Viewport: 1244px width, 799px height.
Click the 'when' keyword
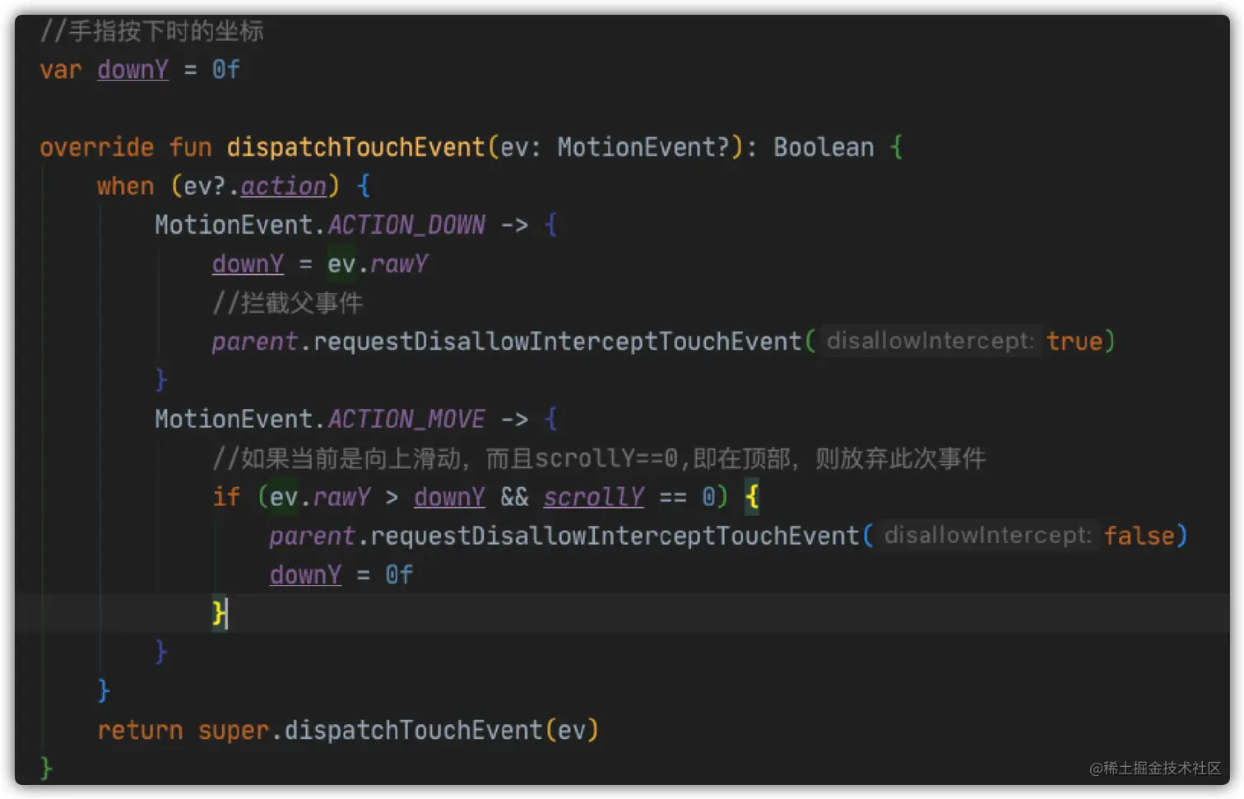click(126, 186)
